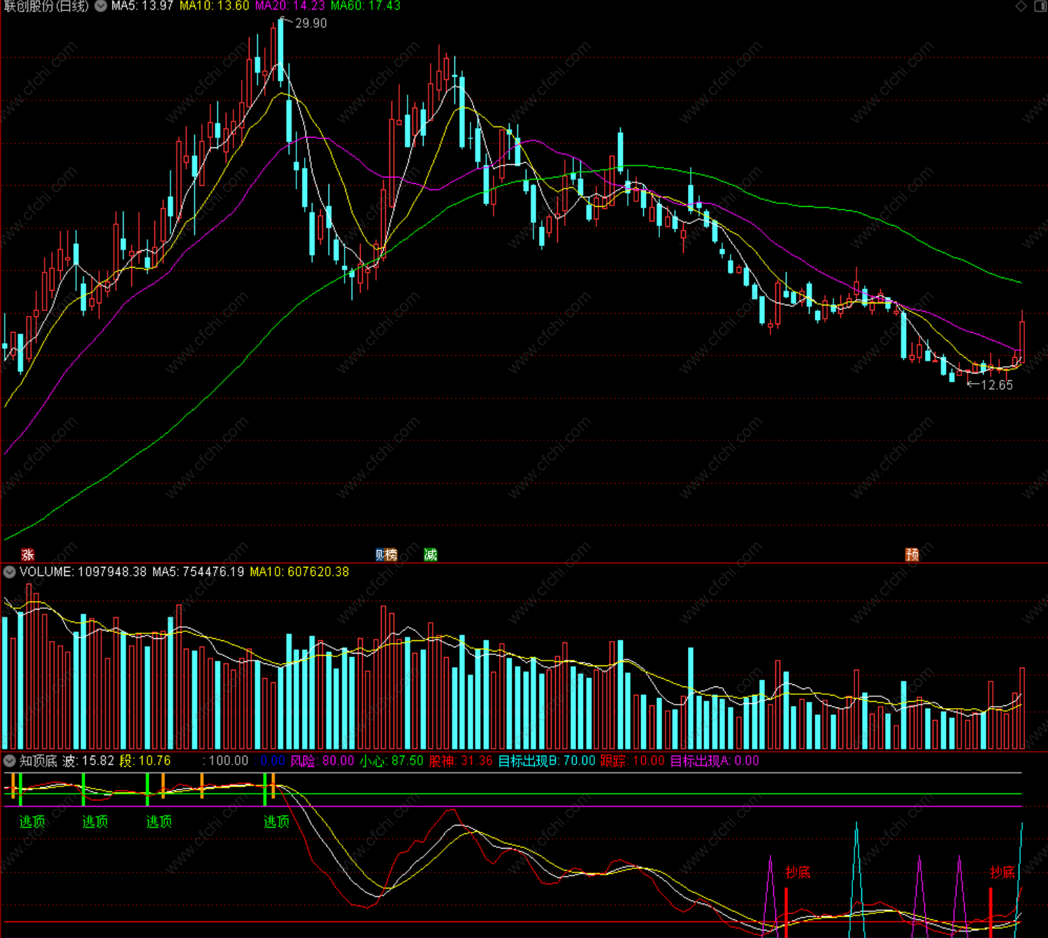Click the 目标出现B: 70.00 label

547,760
